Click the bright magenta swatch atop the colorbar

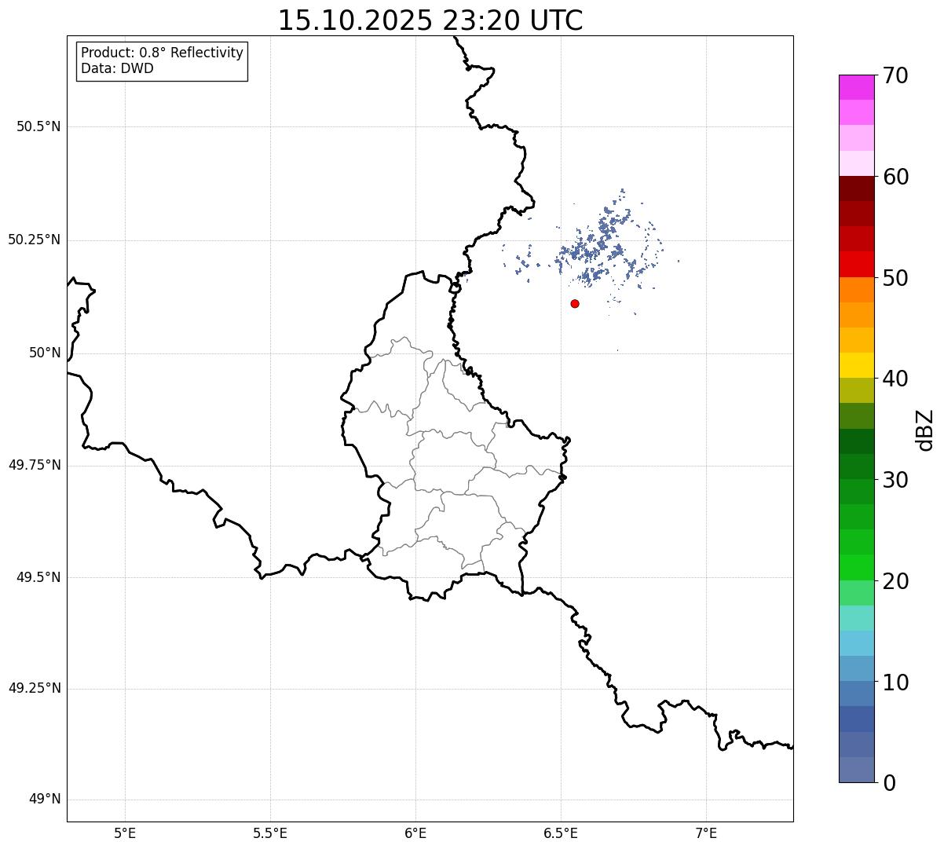pyautogui.click(x=856, y=87)
